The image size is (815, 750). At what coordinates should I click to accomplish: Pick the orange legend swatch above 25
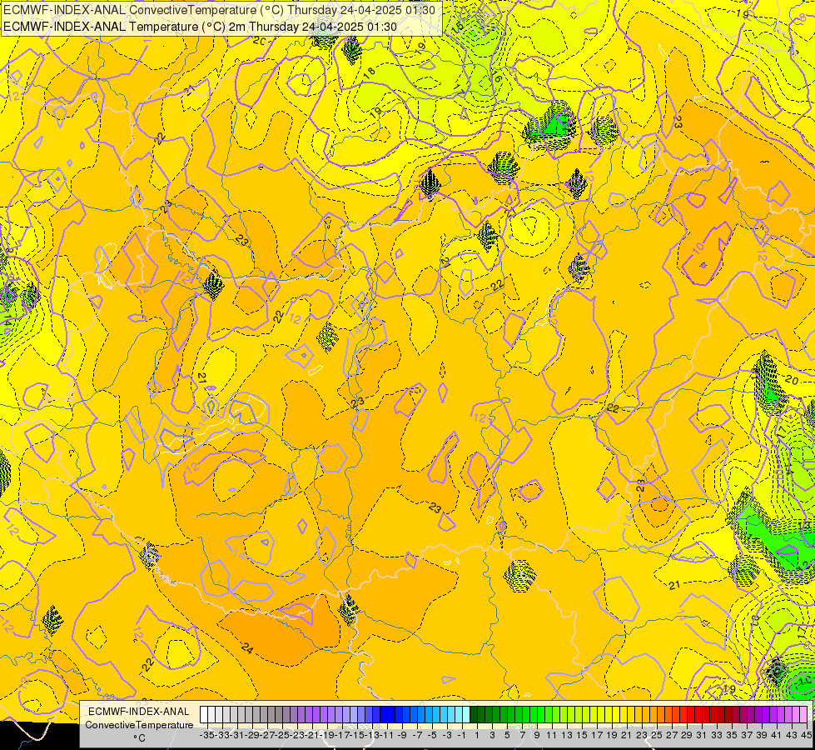(x=653, y=715)
